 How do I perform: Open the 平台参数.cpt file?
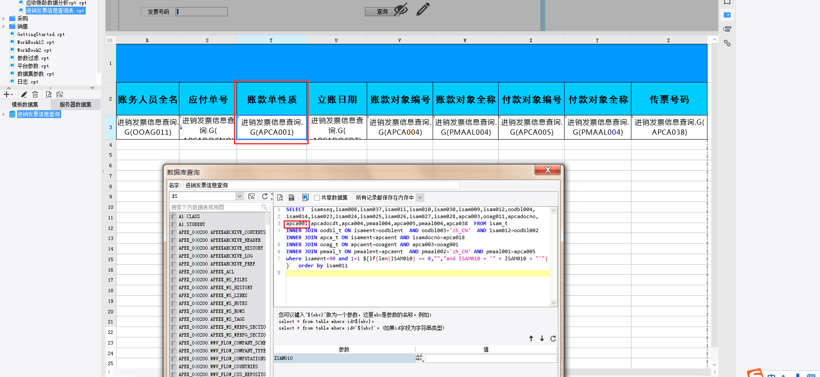click(x=33, y=66)
